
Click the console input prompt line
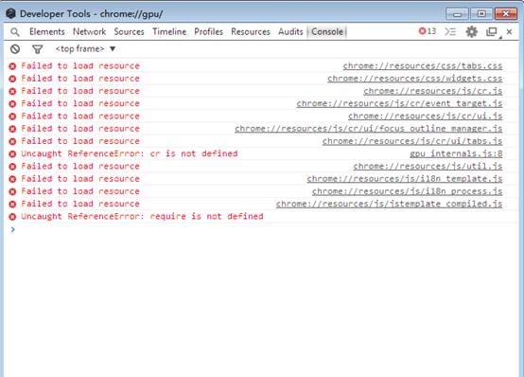pos(261,229)
